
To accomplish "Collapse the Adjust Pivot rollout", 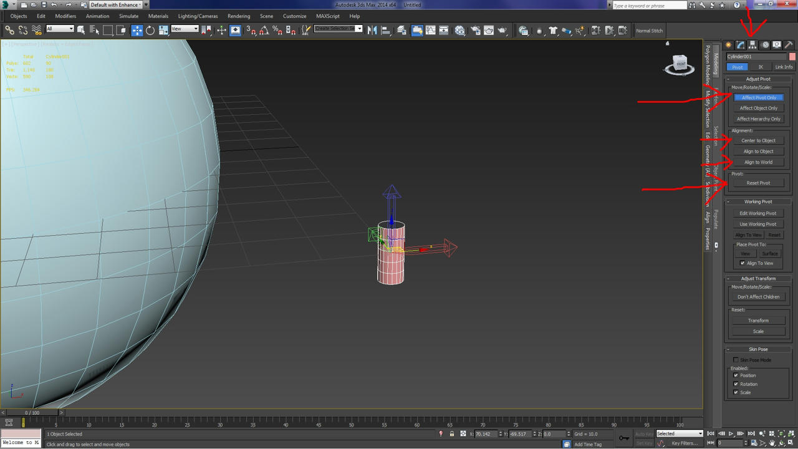I will tap(758, 79).
